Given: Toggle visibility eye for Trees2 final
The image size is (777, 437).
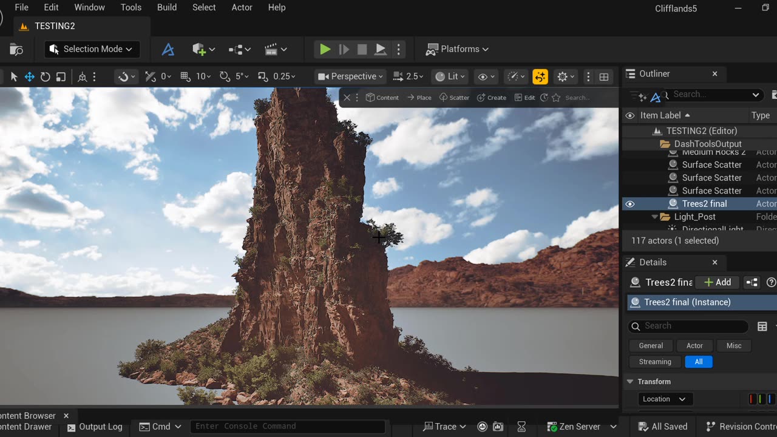Looking at the screenshot, I should tap(630, 204).
